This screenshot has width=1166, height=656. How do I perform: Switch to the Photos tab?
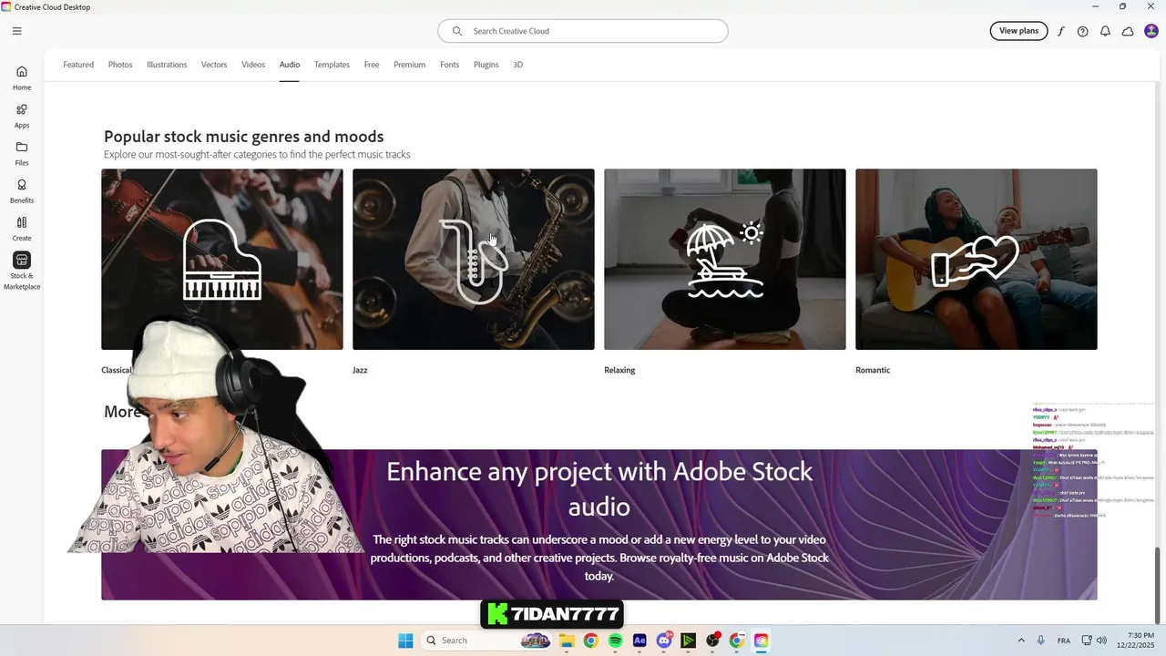point(120,65)
